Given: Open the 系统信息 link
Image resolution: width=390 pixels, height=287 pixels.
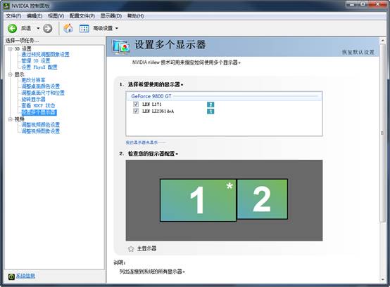Looking at the screenshot, I should 25,276.
